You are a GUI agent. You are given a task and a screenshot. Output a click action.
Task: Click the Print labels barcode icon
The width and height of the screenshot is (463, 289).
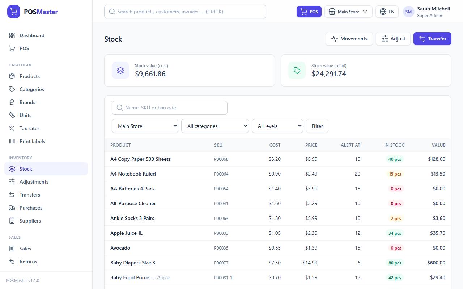click(x=12, y=141)
